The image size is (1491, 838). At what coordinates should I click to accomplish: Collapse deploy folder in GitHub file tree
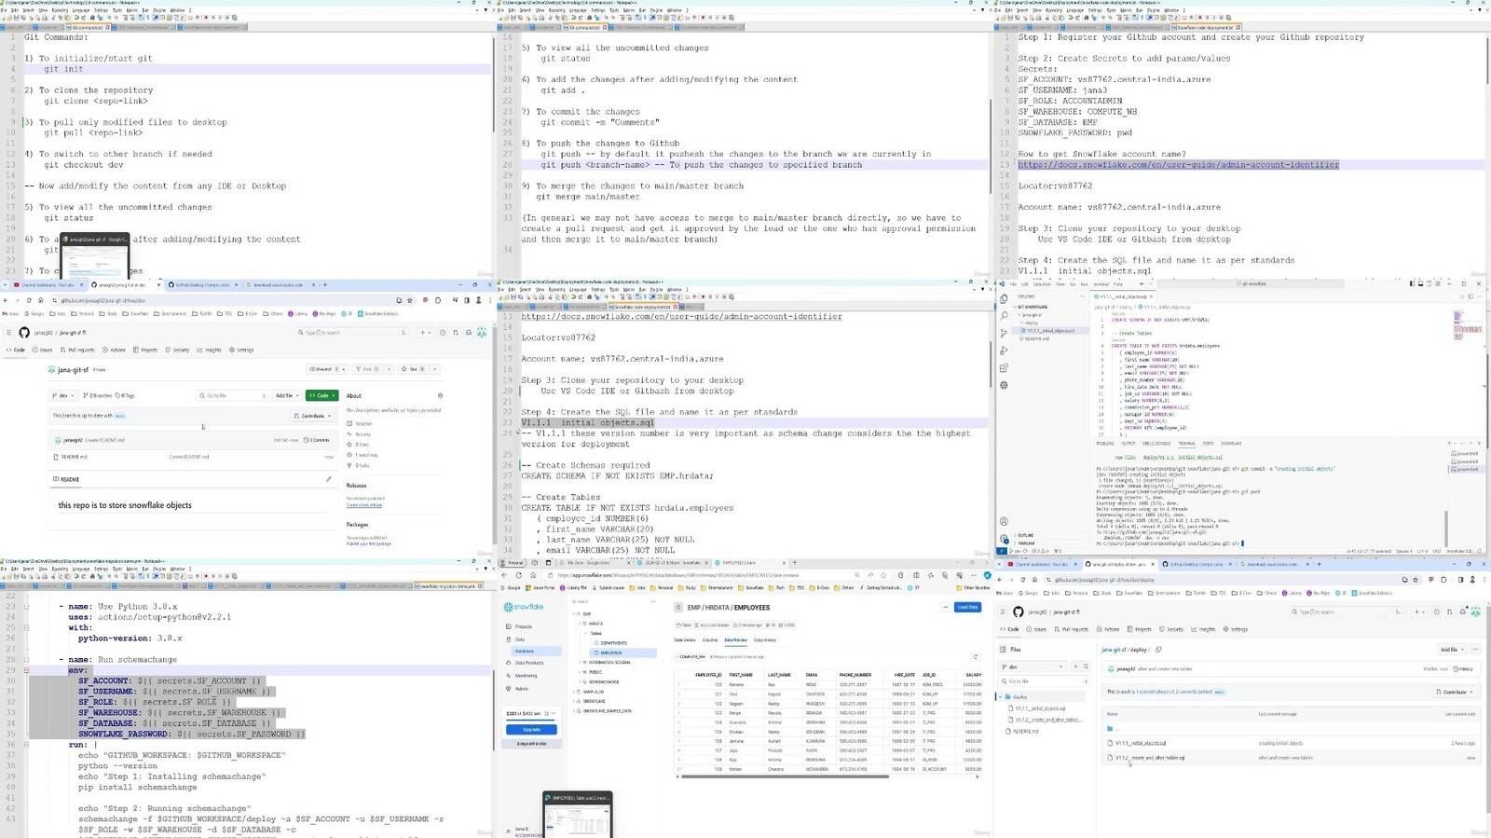pos(1000,696)
